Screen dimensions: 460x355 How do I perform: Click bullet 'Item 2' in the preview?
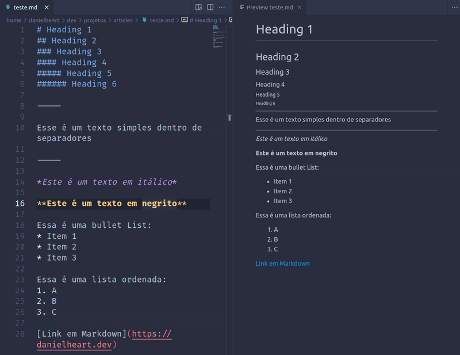coord(282,191)
